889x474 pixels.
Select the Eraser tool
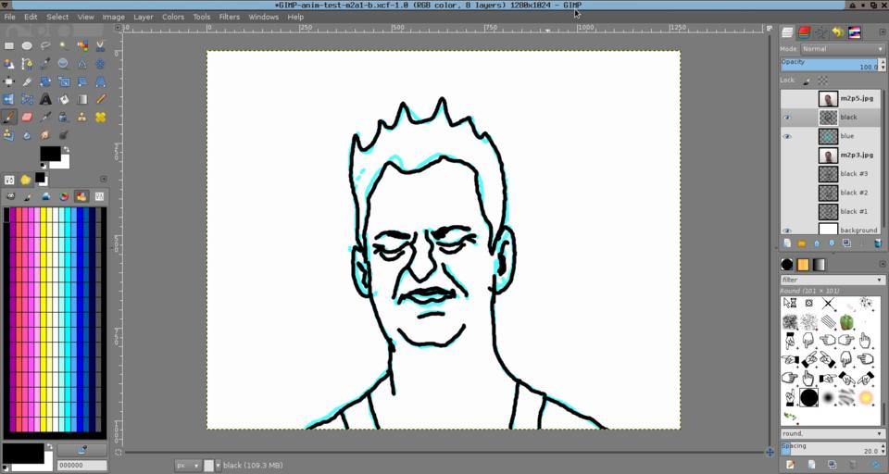(27, 118)
